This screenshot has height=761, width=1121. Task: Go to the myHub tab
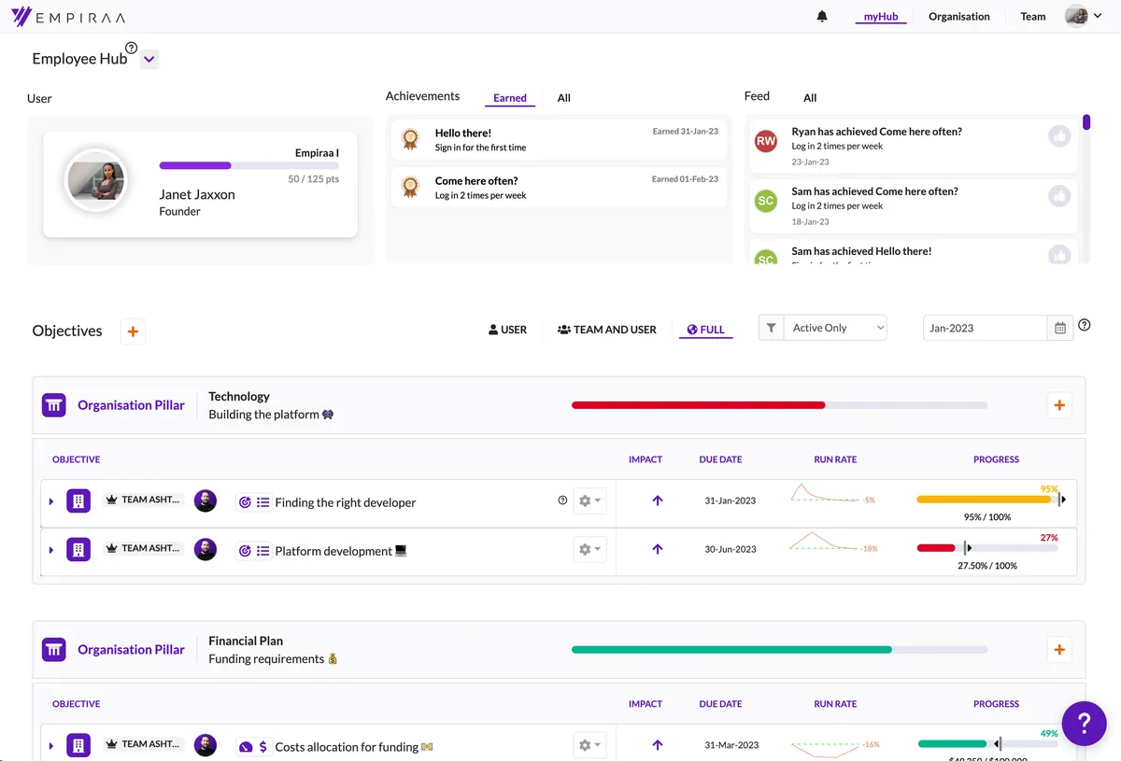point(881,16)
